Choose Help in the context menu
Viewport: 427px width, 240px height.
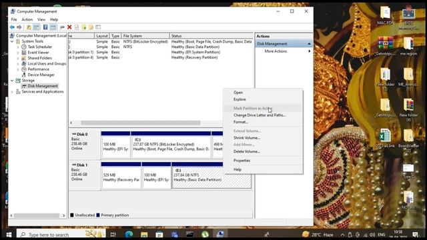click(263, 169)
